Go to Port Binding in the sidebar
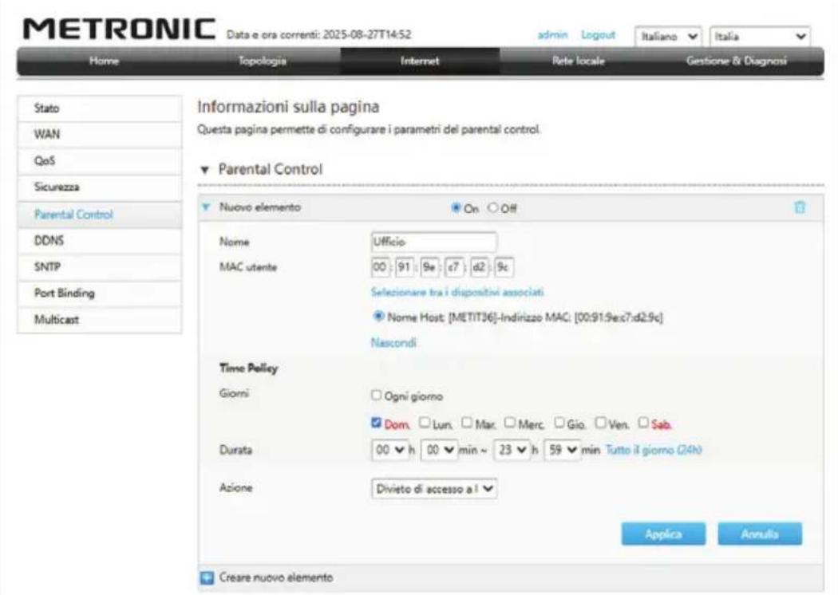The image size is (838, 595). [x=100, y=294]
